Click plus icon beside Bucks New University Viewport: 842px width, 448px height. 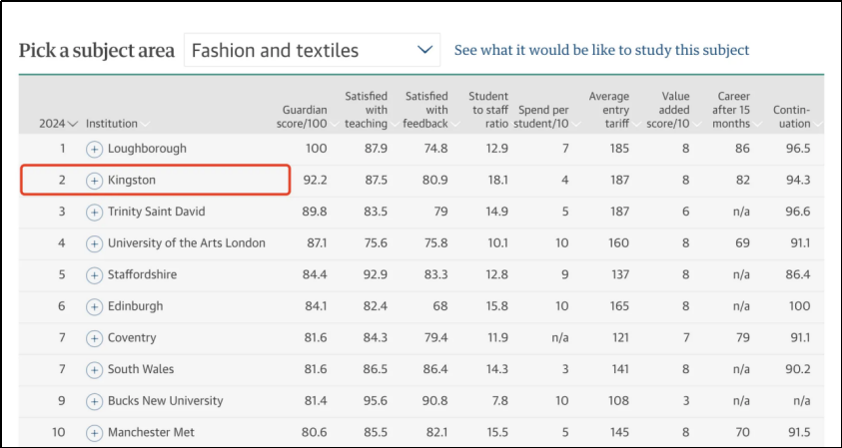(x=95, y=401)
